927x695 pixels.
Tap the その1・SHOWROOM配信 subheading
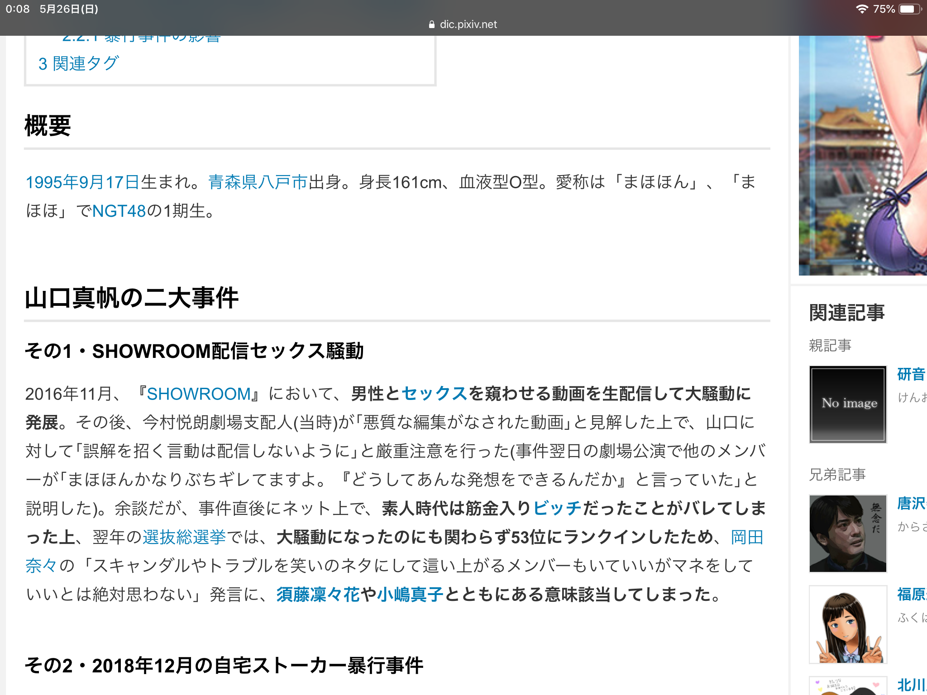click(x=194, y=351)
